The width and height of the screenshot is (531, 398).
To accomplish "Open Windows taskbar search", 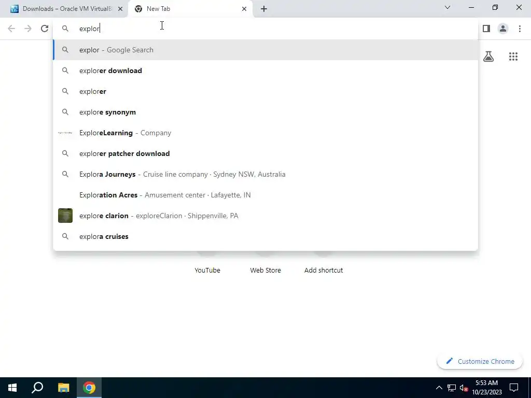I will (37, 388).
